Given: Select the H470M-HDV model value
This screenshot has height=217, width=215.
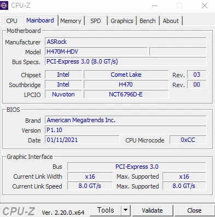Looking at the screenshot, I should coord(96,52).
